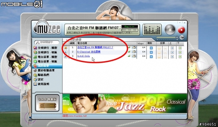Delete S.H.E Only from favorites
The height and width of the screenshot is (127, 218).
tap(151, 57)
